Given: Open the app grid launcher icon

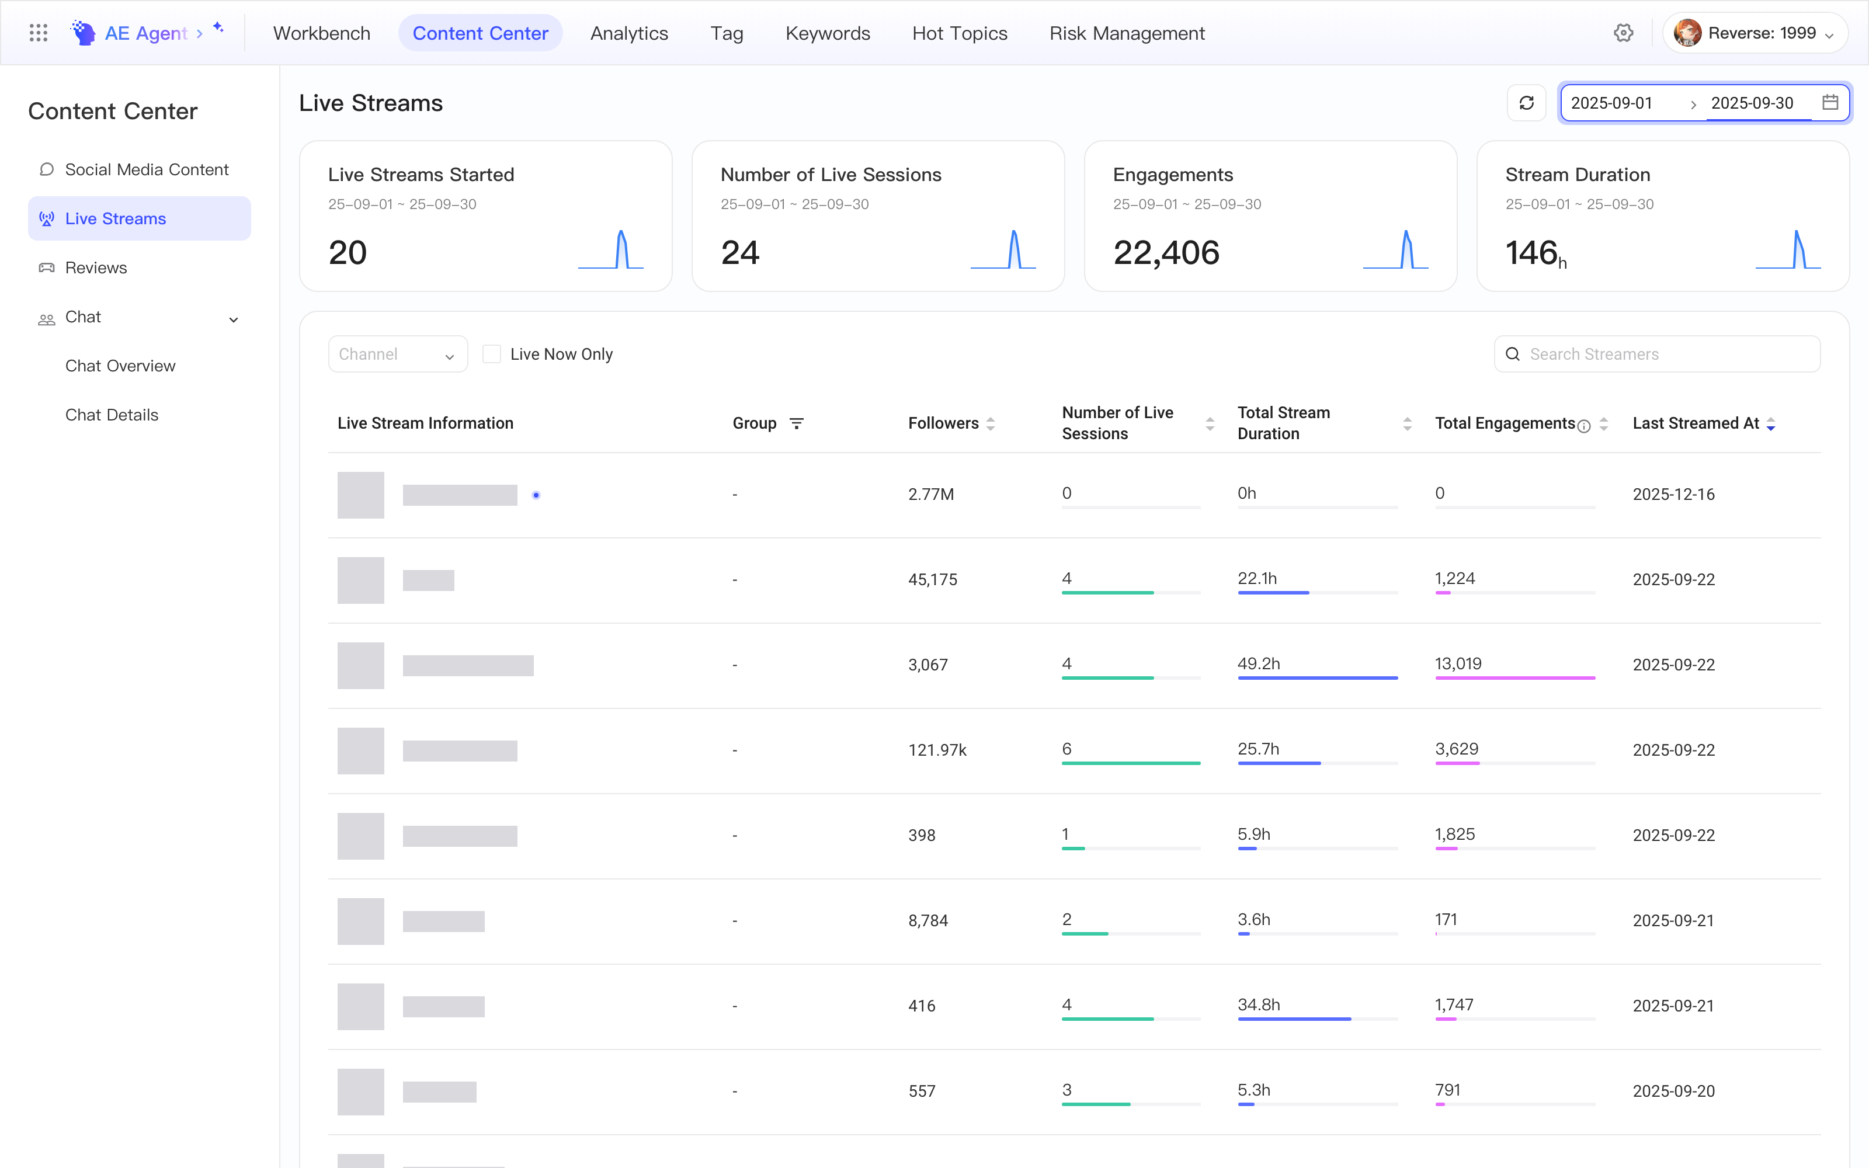Looking at the screenshot, I should [x=38, y=33].
